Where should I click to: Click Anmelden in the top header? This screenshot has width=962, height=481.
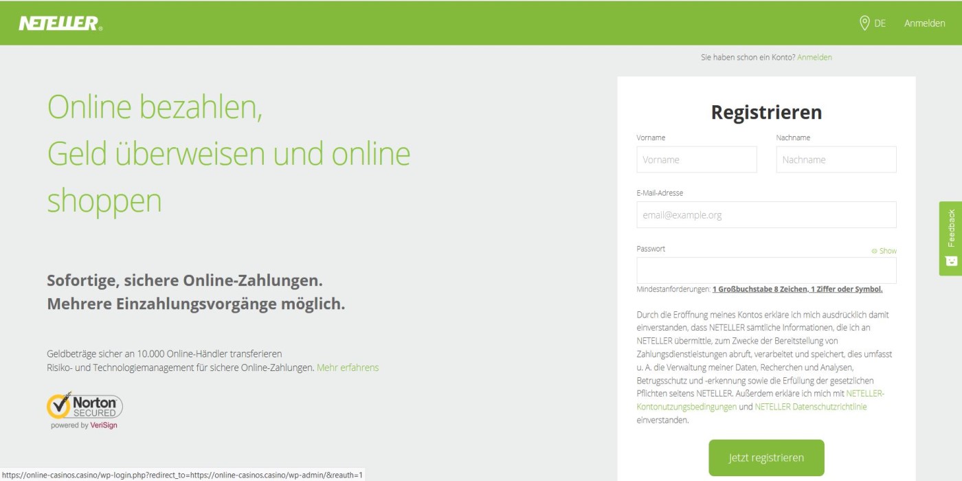click(924, 23)
